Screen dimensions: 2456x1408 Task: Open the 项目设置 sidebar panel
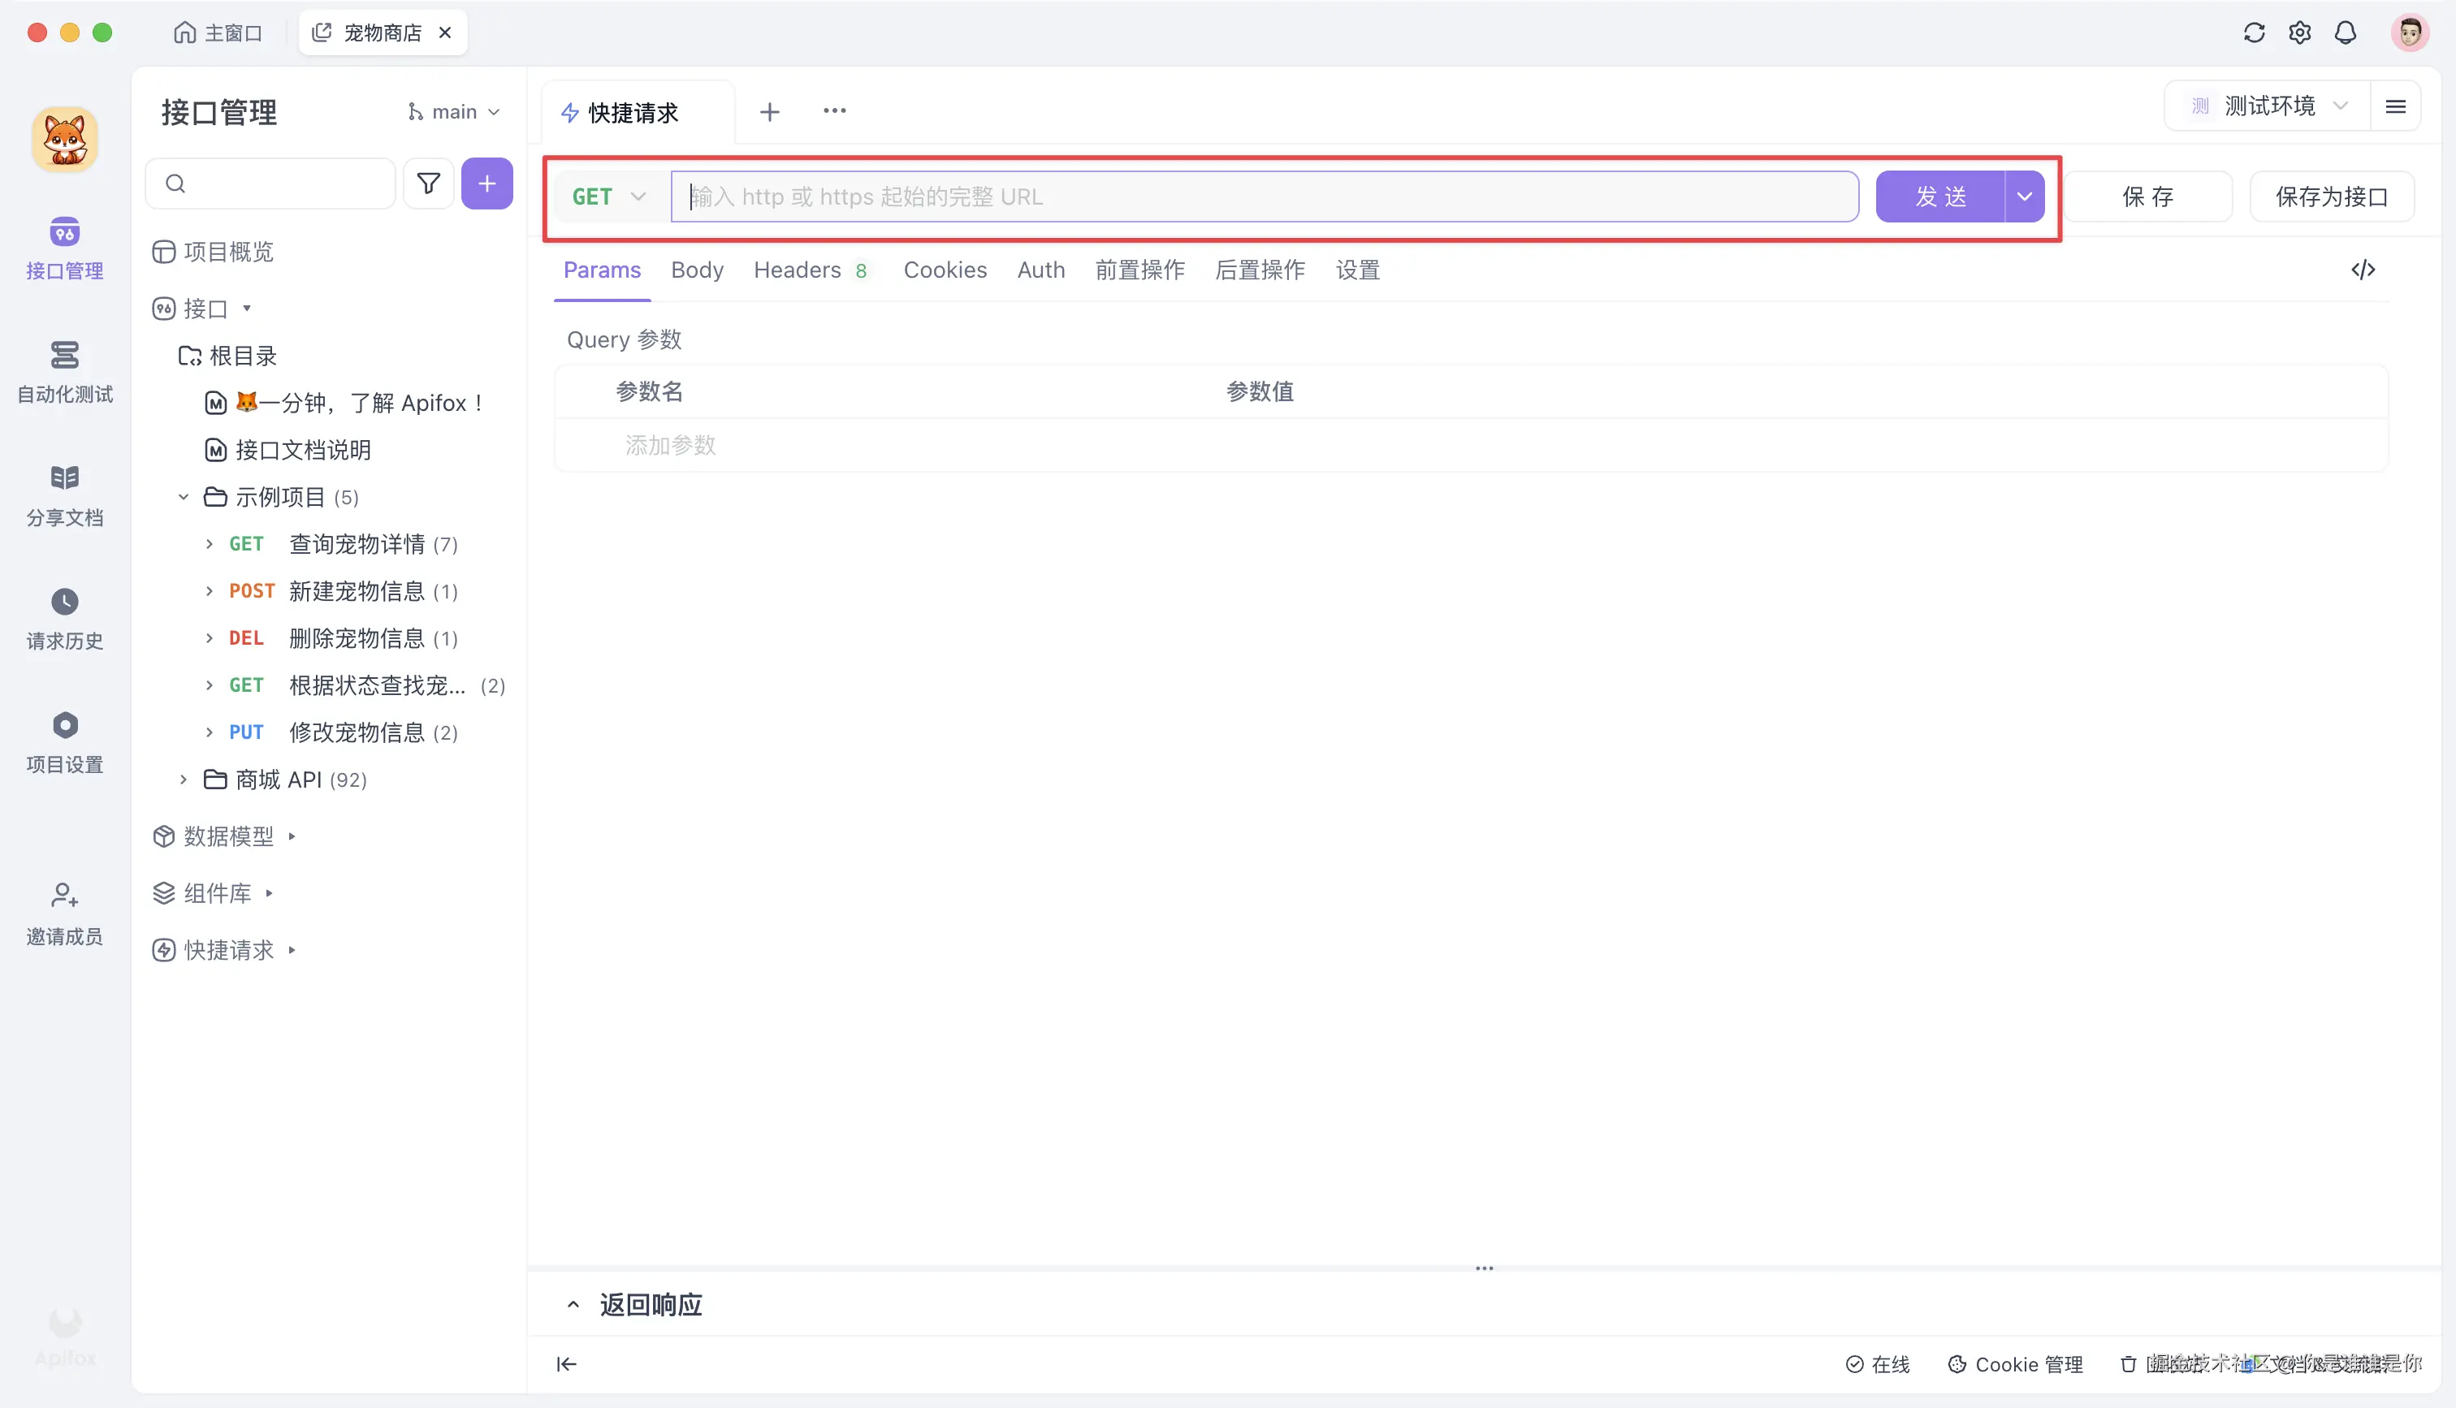point(64,741)
